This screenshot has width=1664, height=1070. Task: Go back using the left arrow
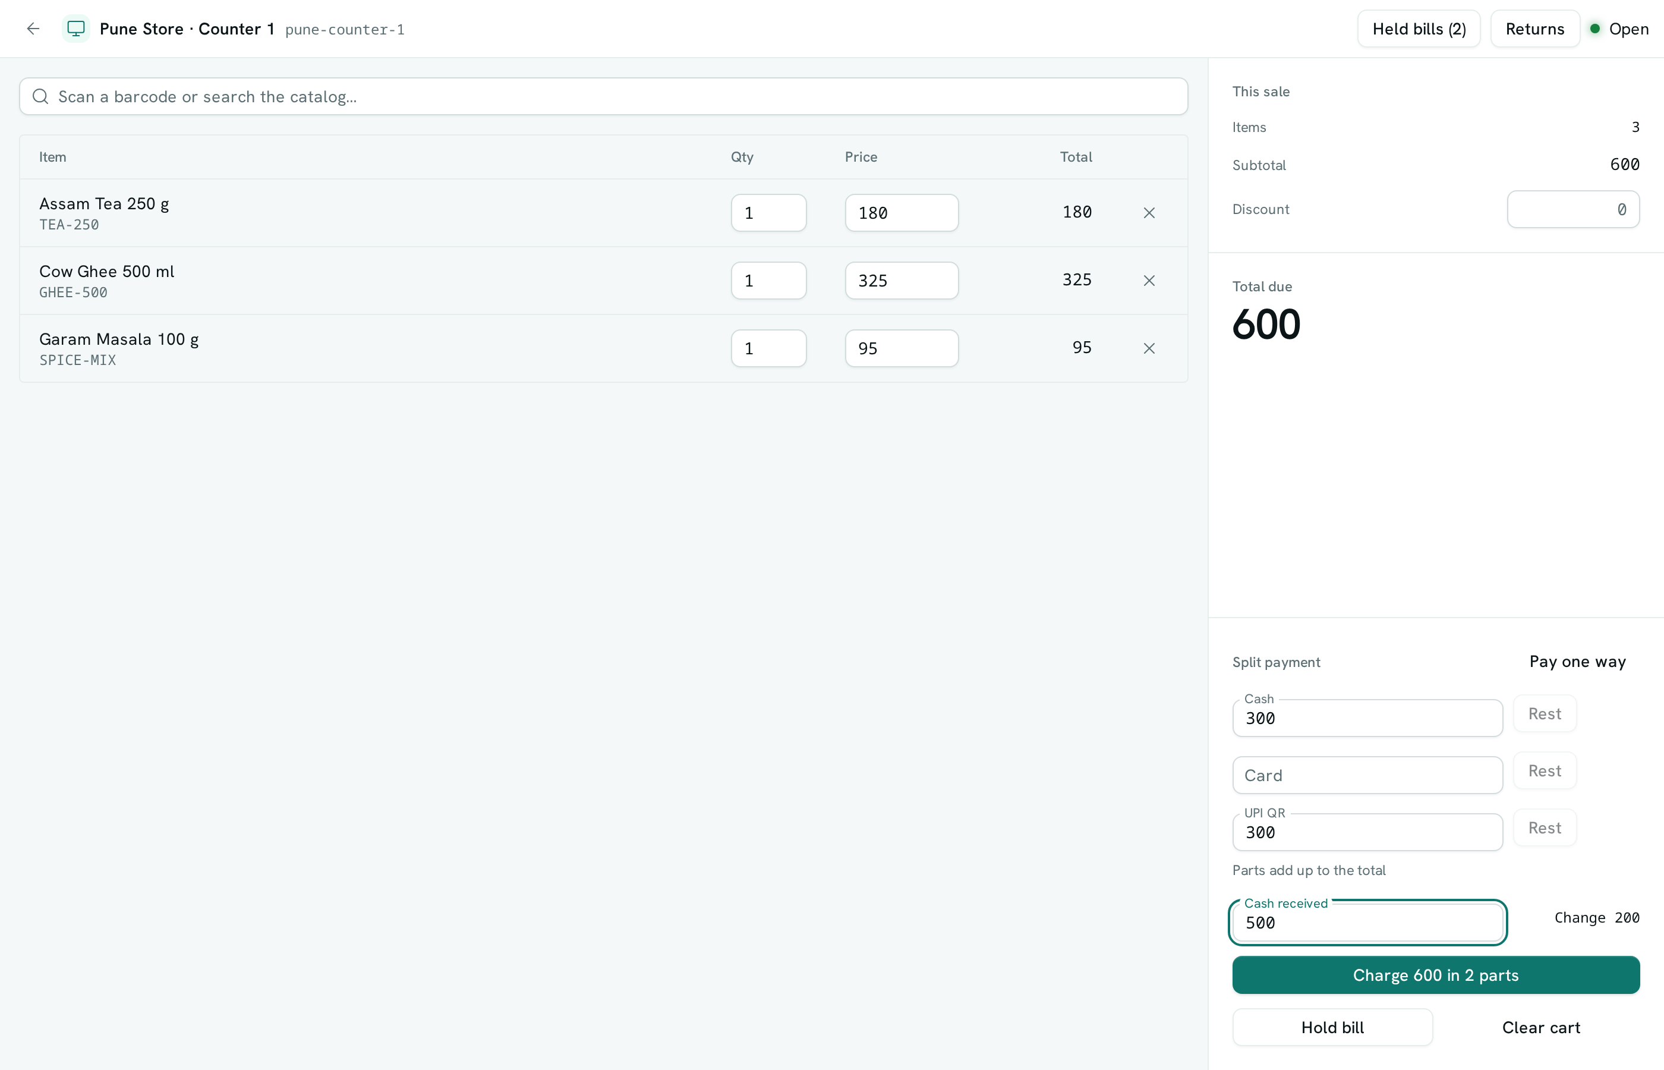tap(33, 29)
